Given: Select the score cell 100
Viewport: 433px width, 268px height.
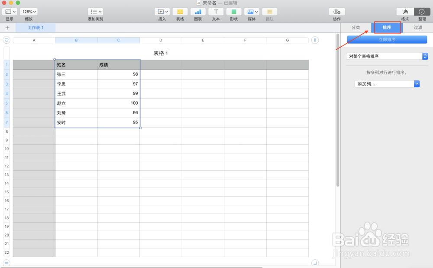Looking at the screenshot, I should (119, 103).
